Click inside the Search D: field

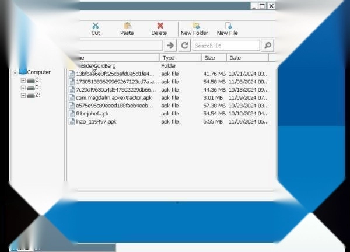click(225, 45)
